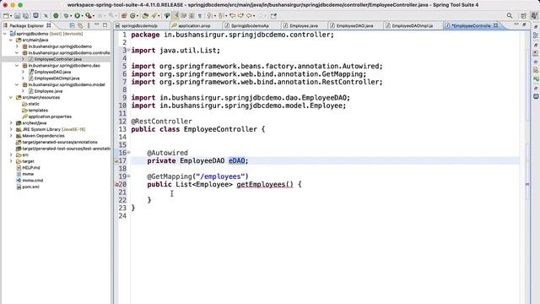Screen dimensions: 540x304
Task: Collapse the springjdbcdemo.model package
Action: (x=17, y=84)
